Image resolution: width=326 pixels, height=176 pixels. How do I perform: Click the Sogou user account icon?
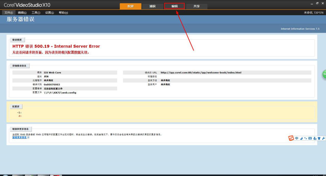tap(315, 138)
